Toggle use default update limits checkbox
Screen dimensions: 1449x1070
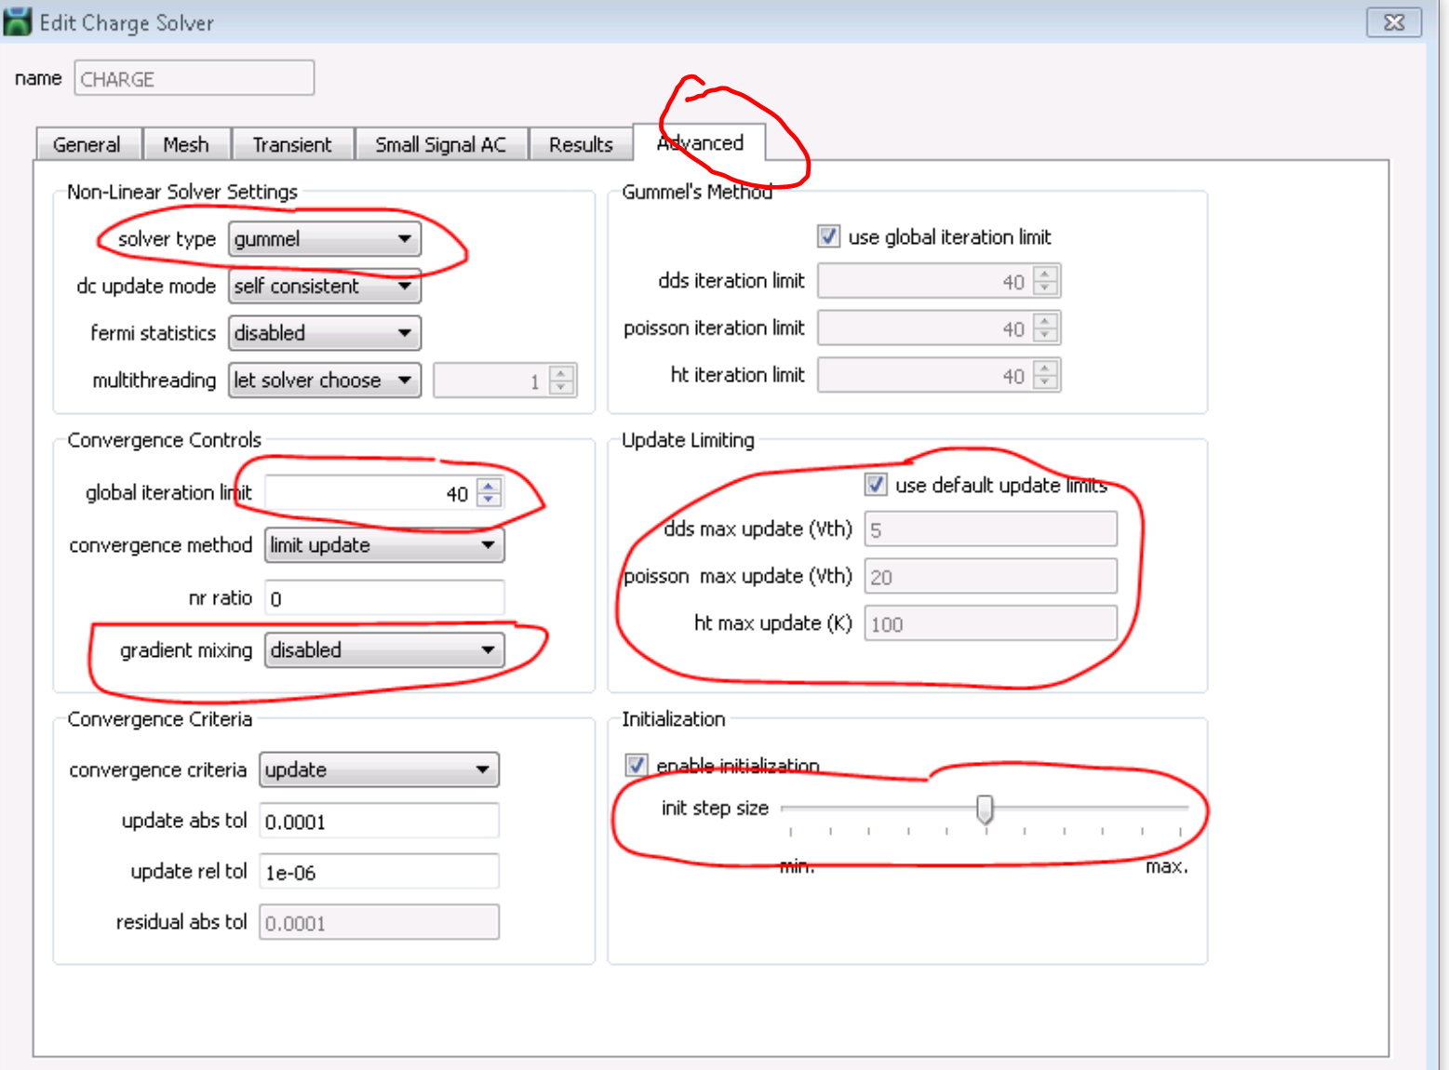[x=876, y=485]
